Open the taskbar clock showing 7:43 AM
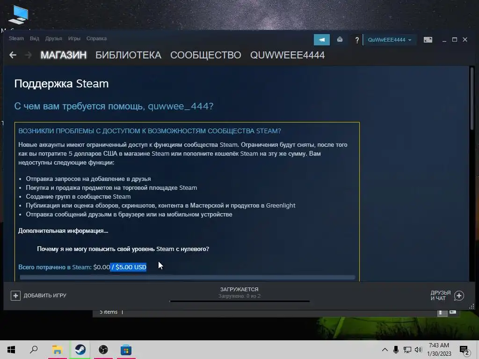 click(x=439, y=350)
